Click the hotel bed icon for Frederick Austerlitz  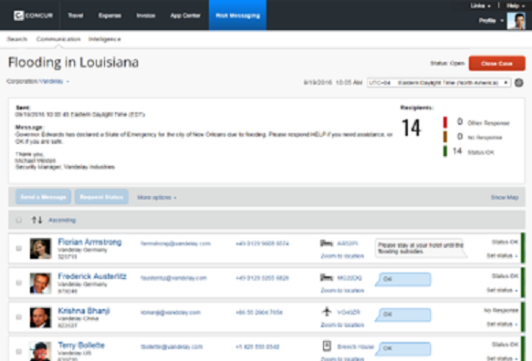coord(327,278)
